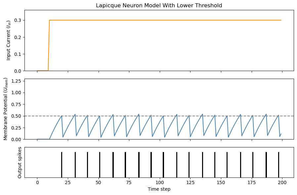Click the rising edge of input current step
Image resolution: width=297 pixels, height=195 pixels.
[x=49, y=45]
